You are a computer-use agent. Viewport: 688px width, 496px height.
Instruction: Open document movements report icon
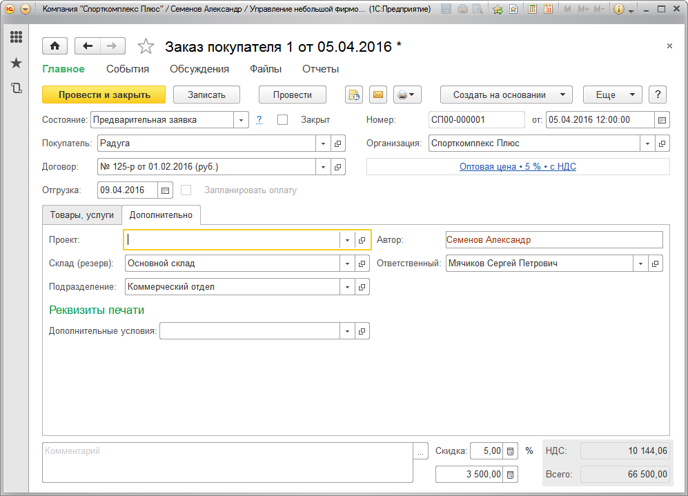pos(353,95)
